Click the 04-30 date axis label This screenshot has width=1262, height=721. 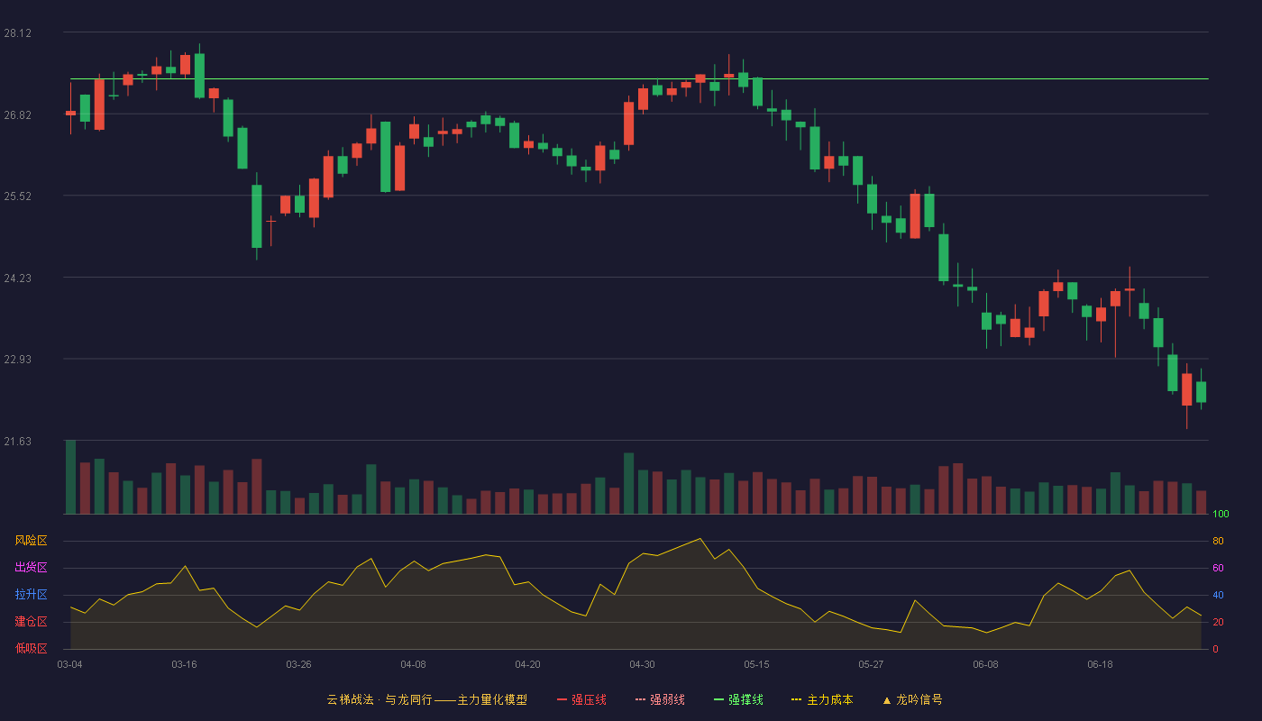coord(642,664)
